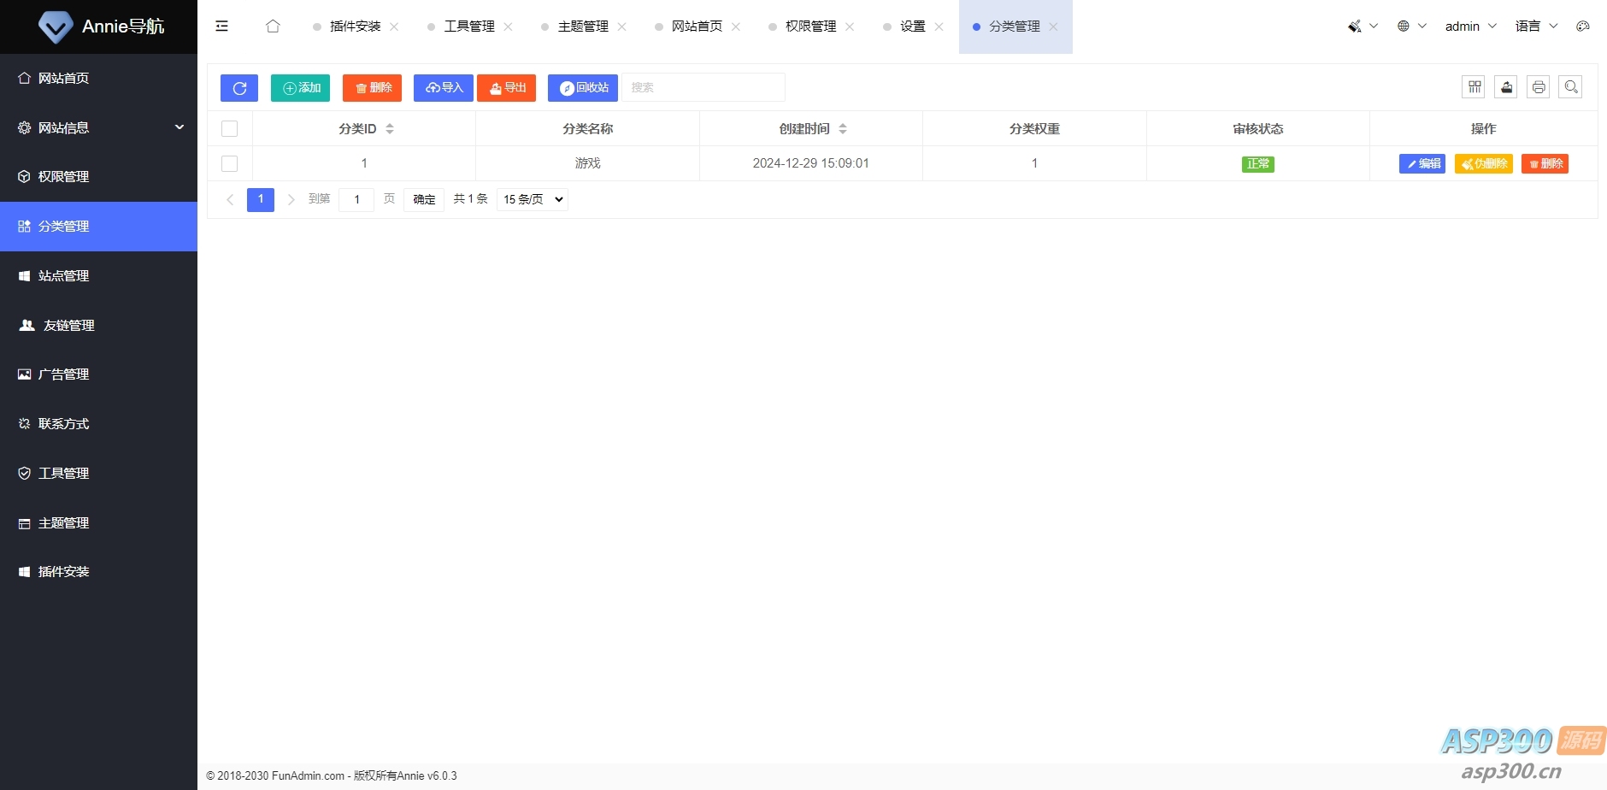This screenshot has height=790, width=1607.
Task: Click the green 添加 button
Action: [x=300, y=88]
